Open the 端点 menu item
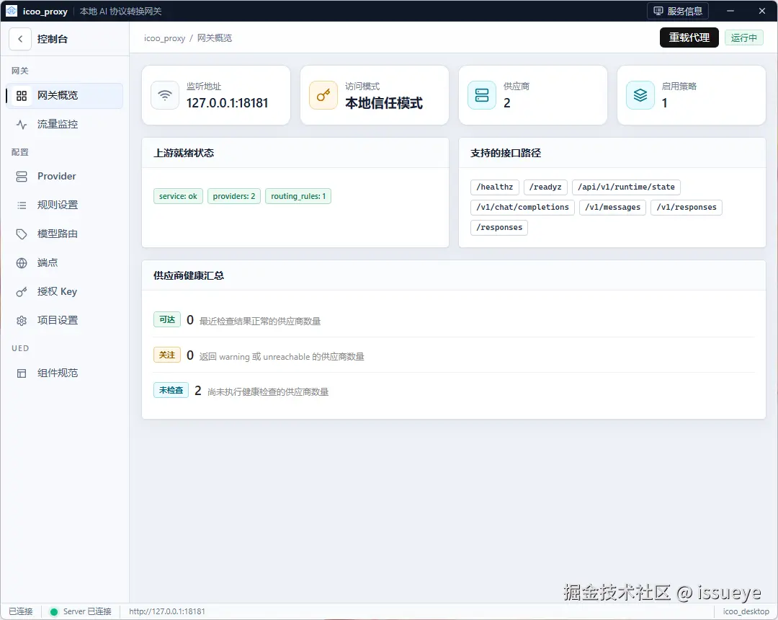Screen dimensions: 778x620 click(x=65, y=263)
